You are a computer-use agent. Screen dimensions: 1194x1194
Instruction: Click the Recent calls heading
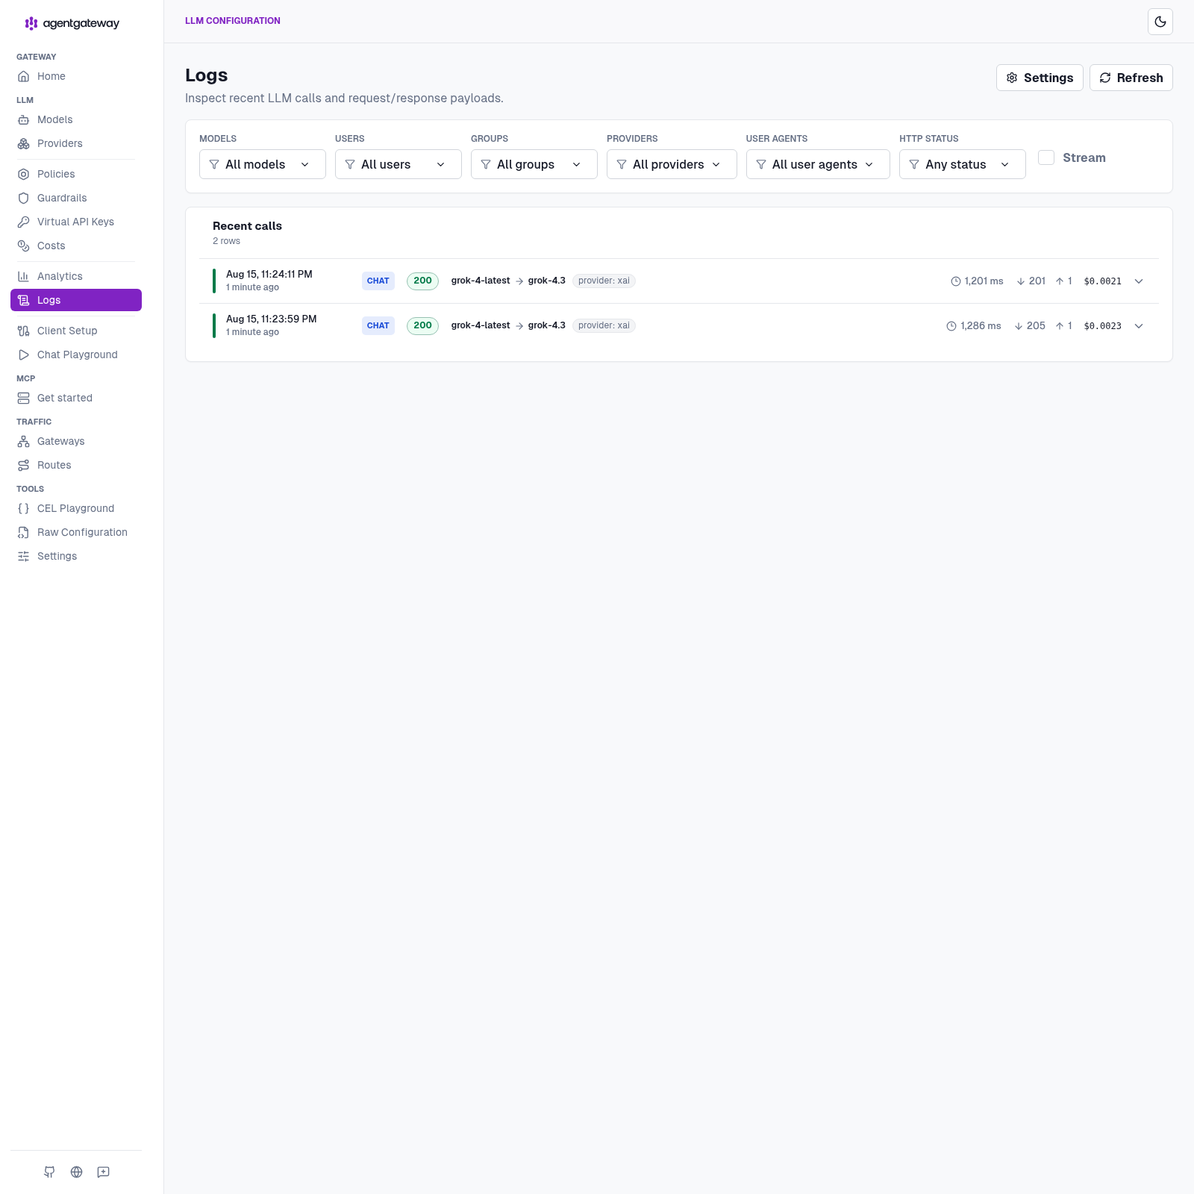point(247,226)
